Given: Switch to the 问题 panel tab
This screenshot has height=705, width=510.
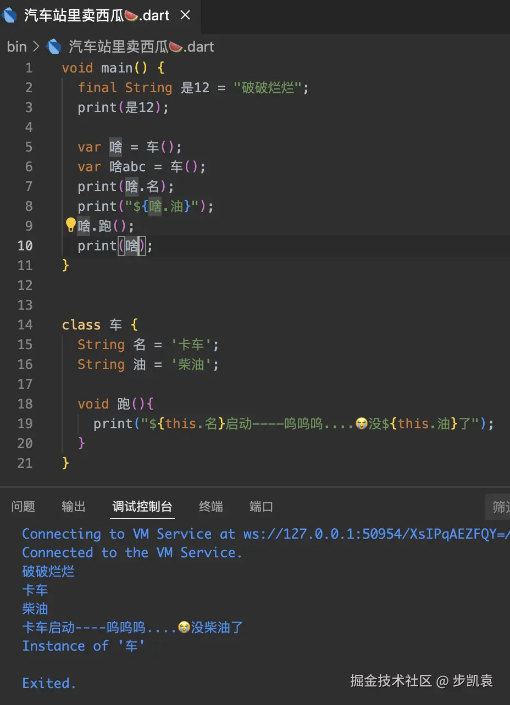Looking at the screenshot, I should [23, 507].
